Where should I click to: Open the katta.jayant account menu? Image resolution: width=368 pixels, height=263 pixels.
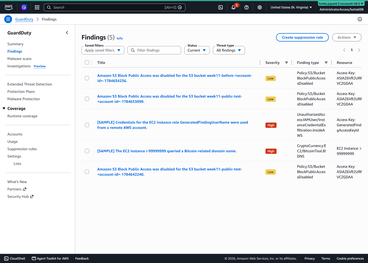[x=341, y=4]
